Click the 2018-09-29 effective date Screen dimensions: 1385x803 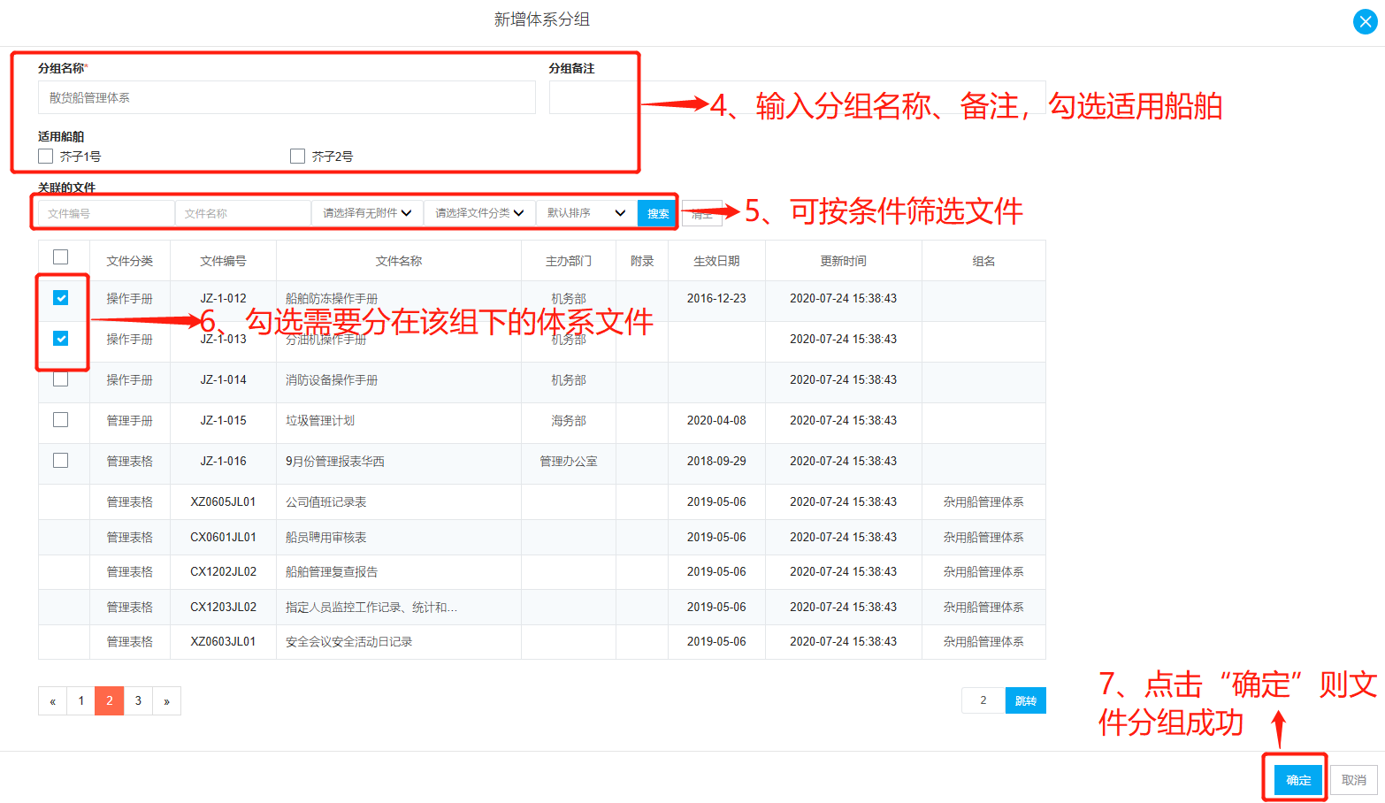coord(716,462)
